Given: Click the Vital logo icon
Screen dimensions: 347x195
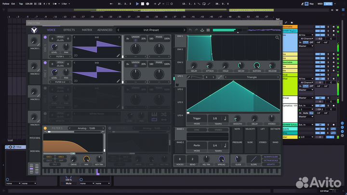Looking at the screenshot, I should click(x=34, y=30).
